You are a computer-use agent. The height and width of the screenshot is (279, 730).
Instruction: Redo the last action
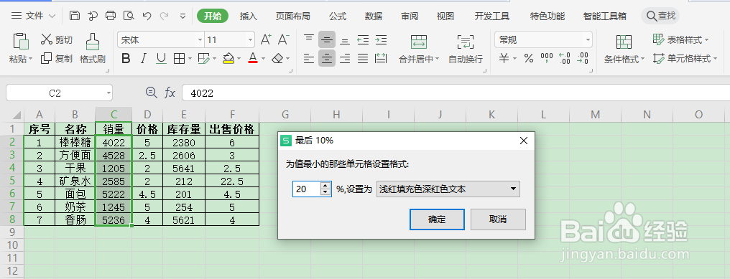click(164, 16)
